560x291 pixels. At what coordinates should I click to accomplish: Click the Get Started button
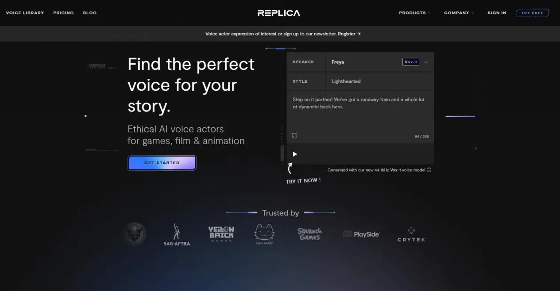point(162,163)
